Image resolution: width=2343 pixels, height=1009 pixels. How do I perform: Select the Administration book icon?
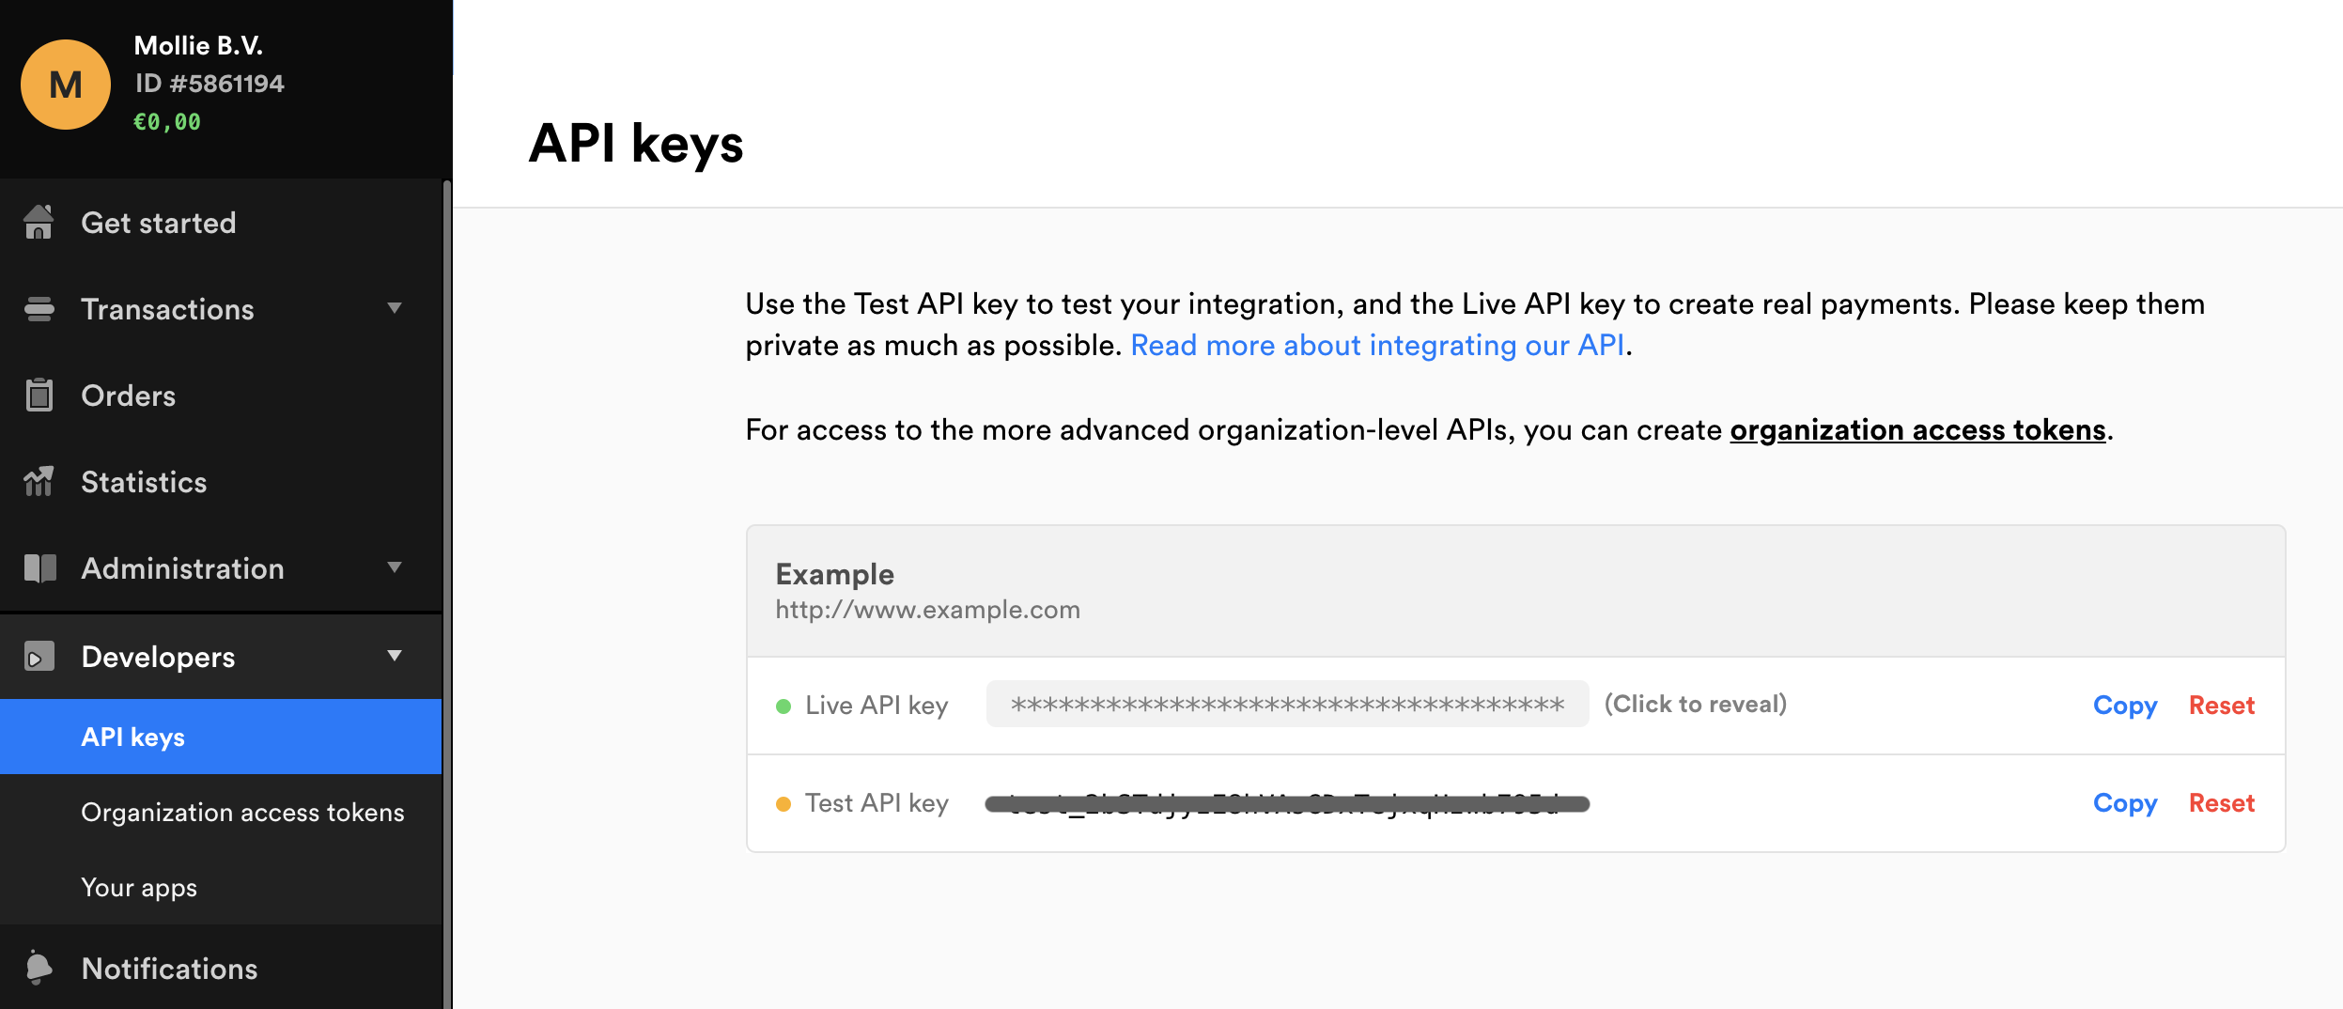[39, 568]
